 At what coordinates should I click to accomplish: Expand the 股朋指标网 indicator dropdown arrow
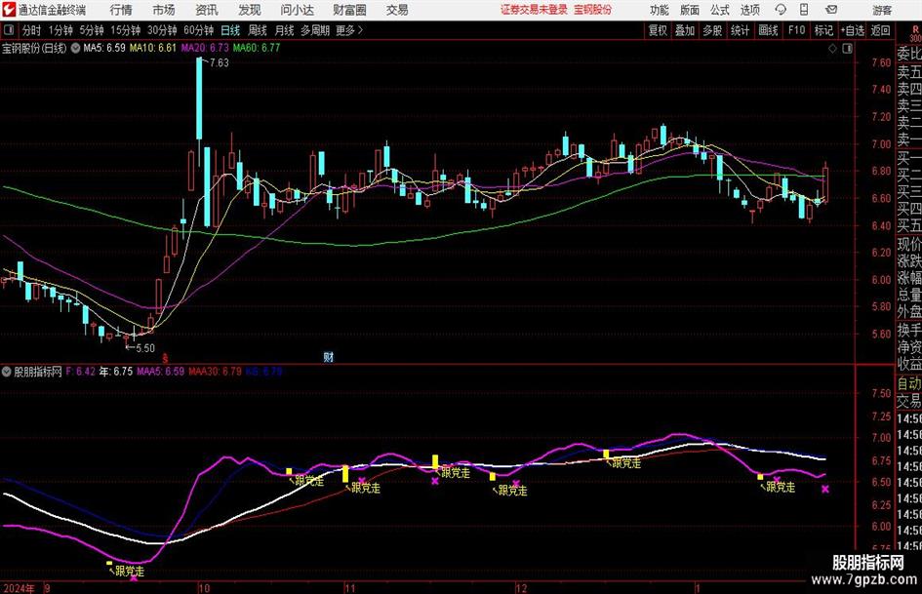7,372
